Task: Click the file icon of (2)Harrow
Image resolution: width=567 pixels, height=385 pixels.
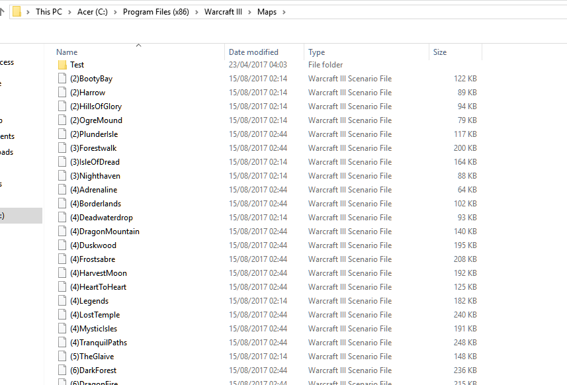Action: (62, 93)
